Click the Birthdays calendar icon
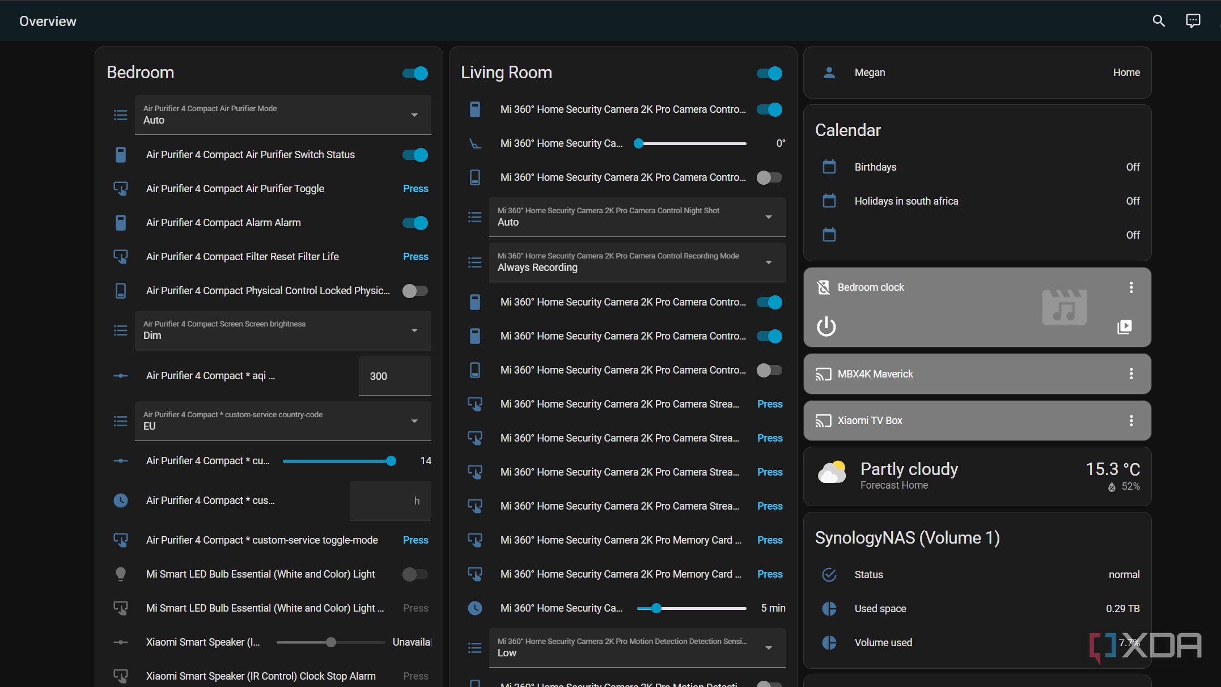This screenshot has width=1221, height=687. click(x=829, y=167)
